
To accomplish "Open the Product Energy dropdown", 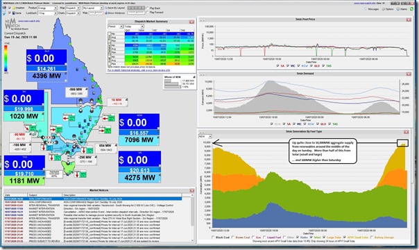I will [x=48, y=8].
